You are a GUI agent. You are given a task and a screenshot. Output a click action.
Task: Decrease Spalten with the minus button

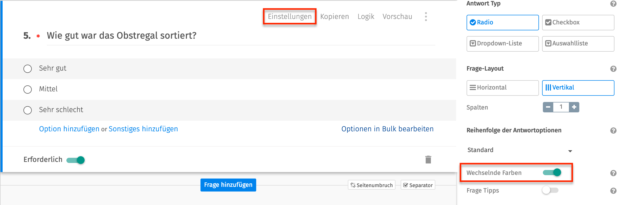[548, 107]
